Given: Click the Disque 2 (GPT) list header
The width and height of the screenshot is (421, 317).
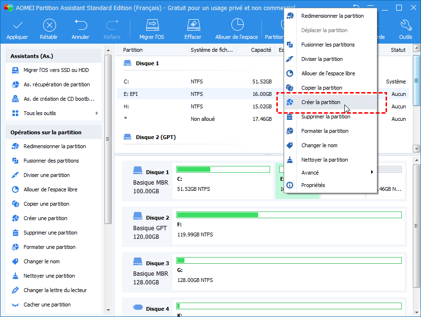Looking at the screenshot, I should pyautogui.click(x=156, y=137).
